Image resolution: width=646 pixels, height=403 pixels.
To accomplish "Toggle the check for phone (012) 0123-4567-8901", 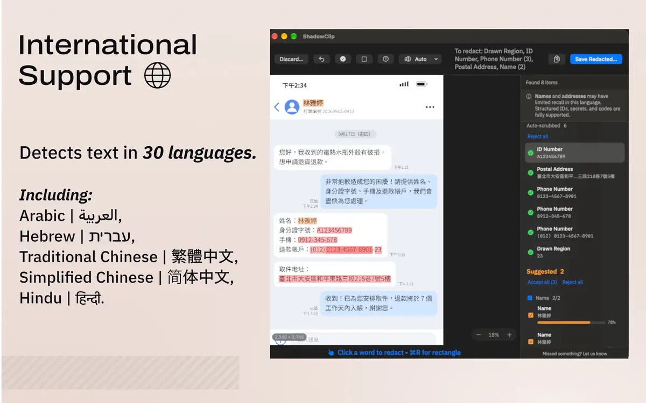I will (x=531, y=232).
